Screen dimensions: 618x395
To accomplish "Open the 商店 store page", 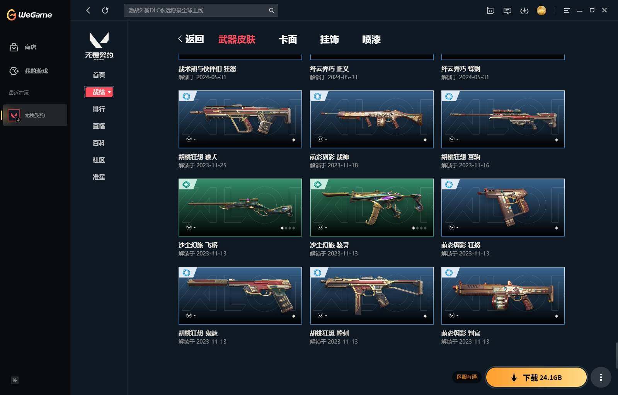I will [23, 47].
